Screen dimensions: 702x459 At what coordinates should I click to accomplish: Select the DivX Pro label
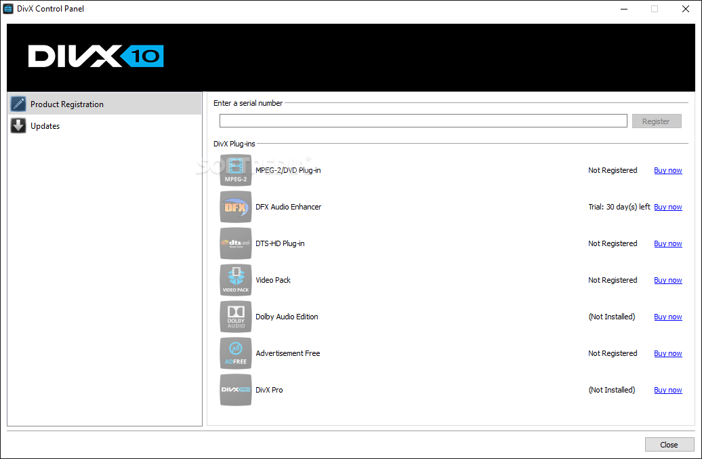click(269, 390)
